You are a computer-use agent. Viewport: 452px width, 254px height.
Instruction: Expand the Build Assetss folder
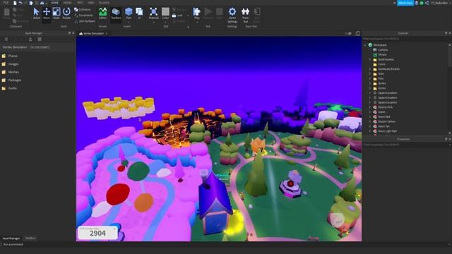click(370, 59)
